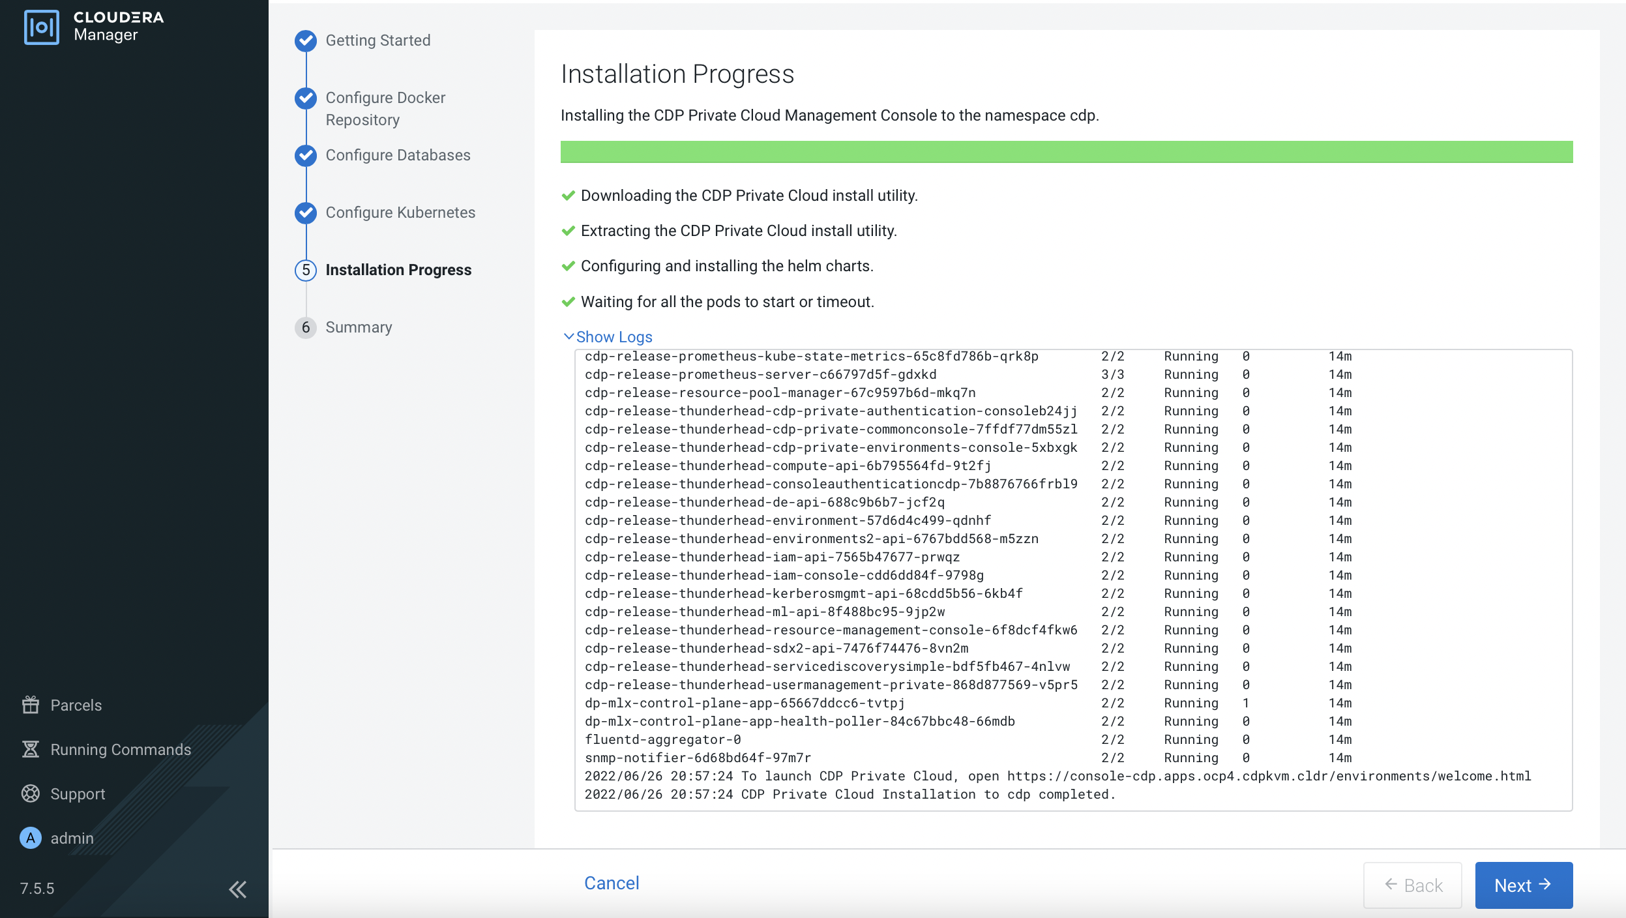
Task: Collapse sidebar with double chevron icon
Action: click(x=238, y=889)
